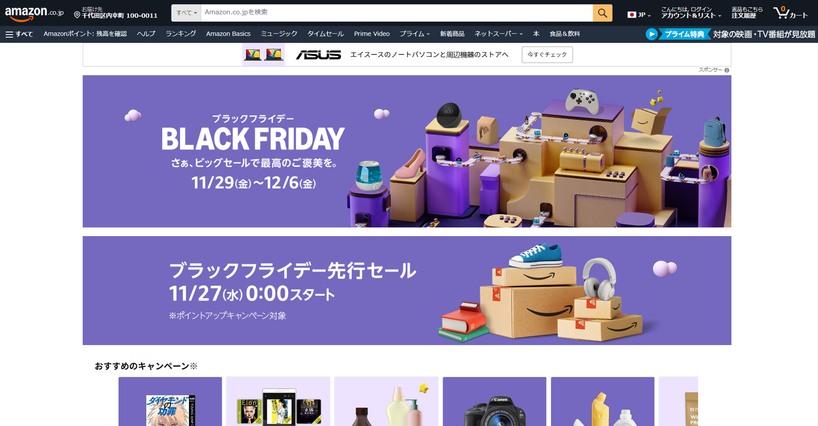The width and height of the screenshot is (818, 426).
Task: Open 返品もこちら 注文履歴 link
Action: point(747,13)
